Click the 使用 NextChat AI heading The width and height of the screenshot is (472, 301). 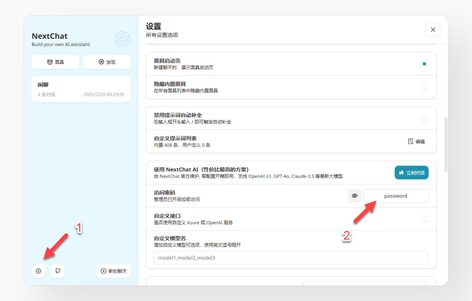201,169
